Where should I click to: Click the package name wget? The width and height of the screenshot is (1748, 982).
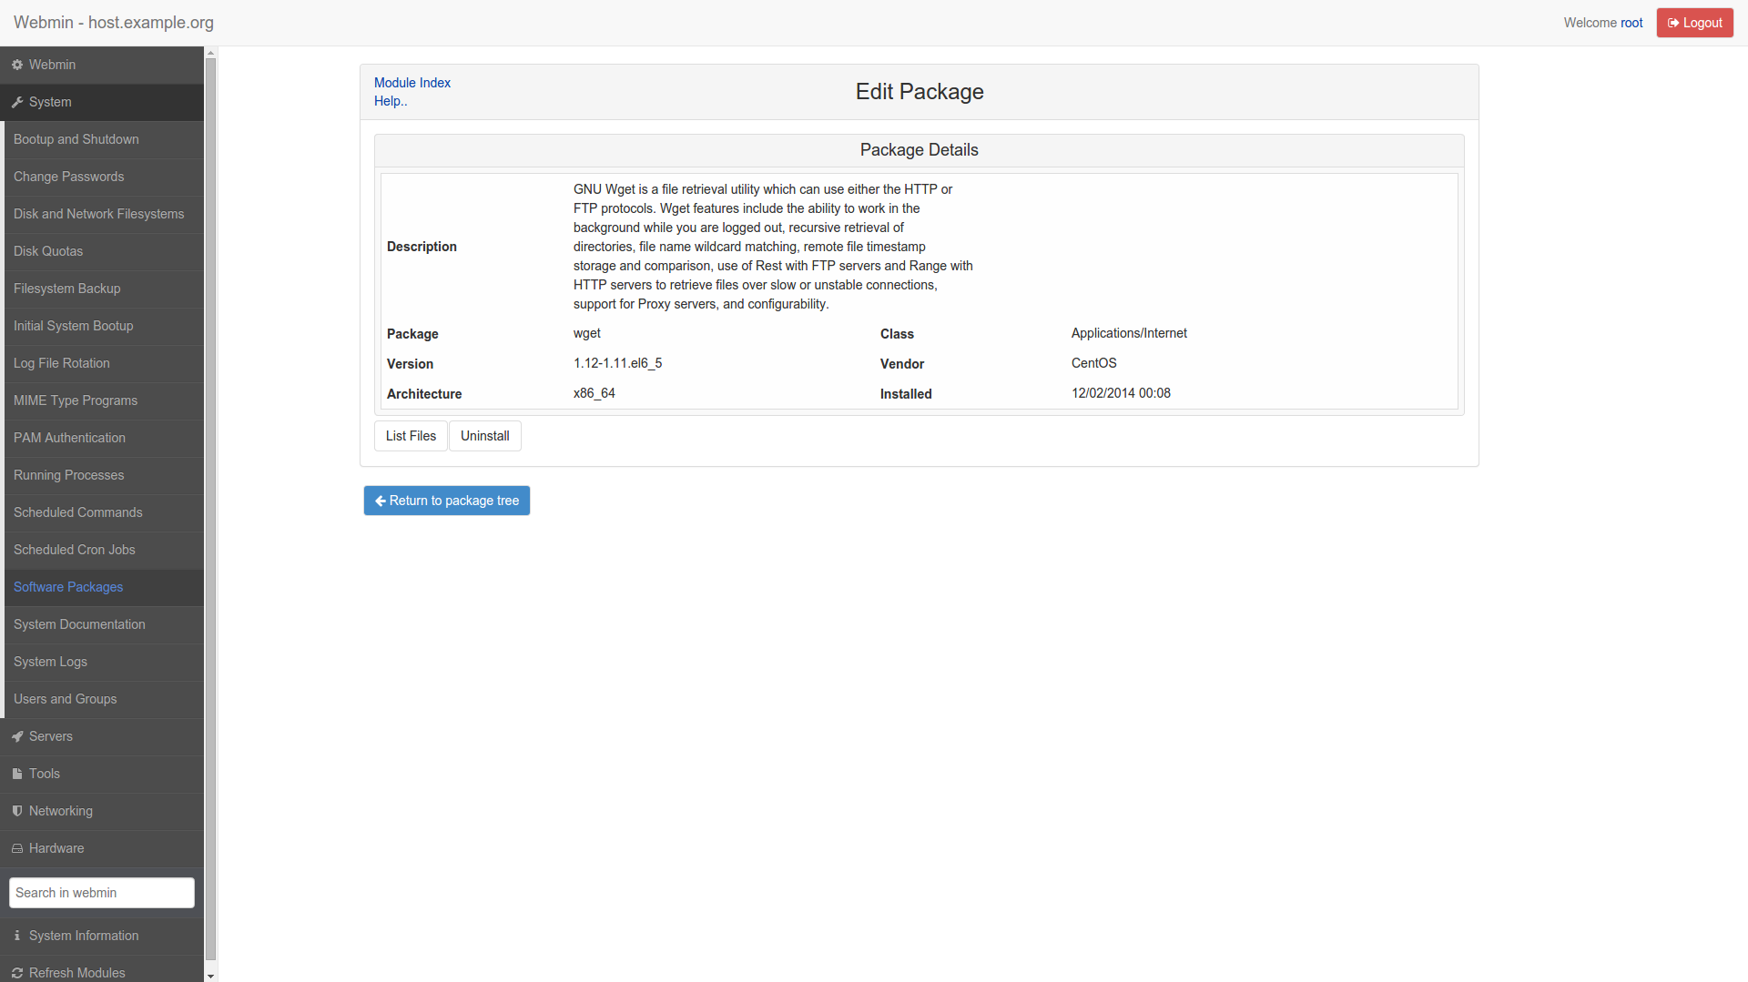(587, 333)
